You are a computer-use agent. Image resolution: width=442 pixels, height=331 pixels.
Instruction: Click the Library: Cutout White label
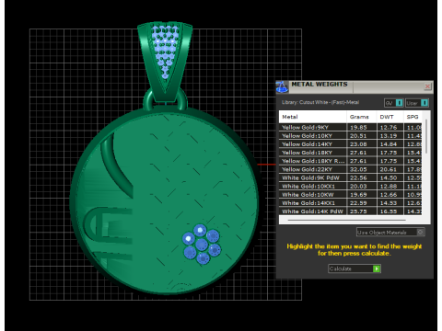(x=320, y=102)
